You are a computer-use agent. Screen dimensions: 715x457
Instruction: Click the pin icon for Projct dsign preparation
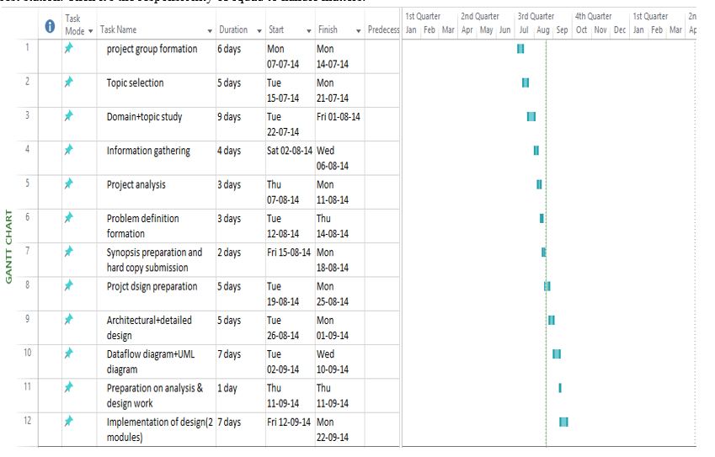click(x=69, y=285)
